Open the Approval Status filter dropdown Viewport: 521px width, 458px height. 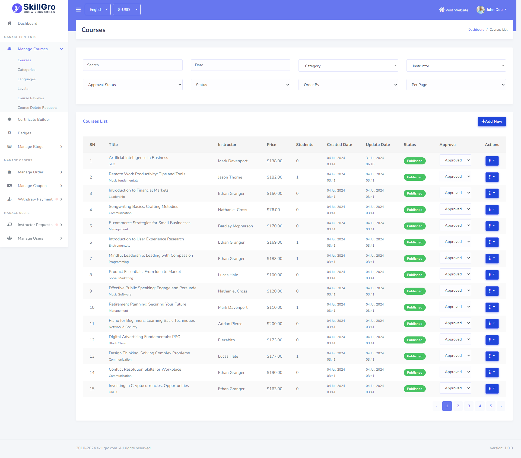coord(132,85)
